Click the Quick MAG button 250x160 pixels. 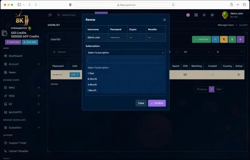click(x=13, y=42)
